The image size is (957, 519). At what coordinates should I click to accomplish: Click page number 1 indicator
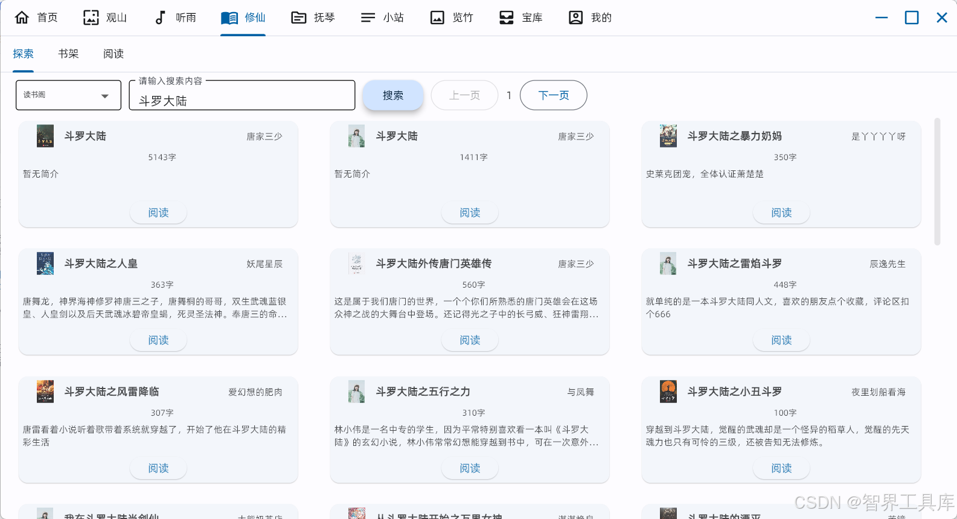[x=509, y=95]
